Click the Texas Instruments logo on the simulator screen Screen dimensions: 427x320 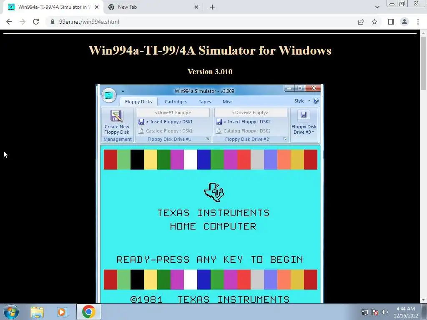[x=214, y=192]
